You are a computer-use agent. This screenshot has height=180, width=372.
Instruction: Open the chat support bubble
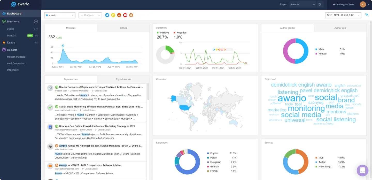coord(362,170)
